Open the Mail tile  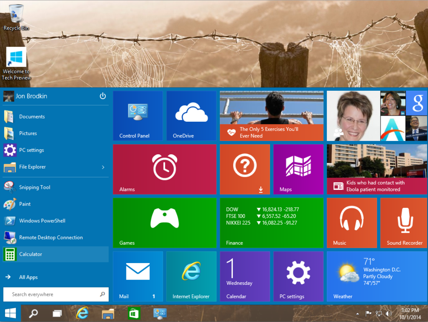pyautogui.click(x=138, y=276)
